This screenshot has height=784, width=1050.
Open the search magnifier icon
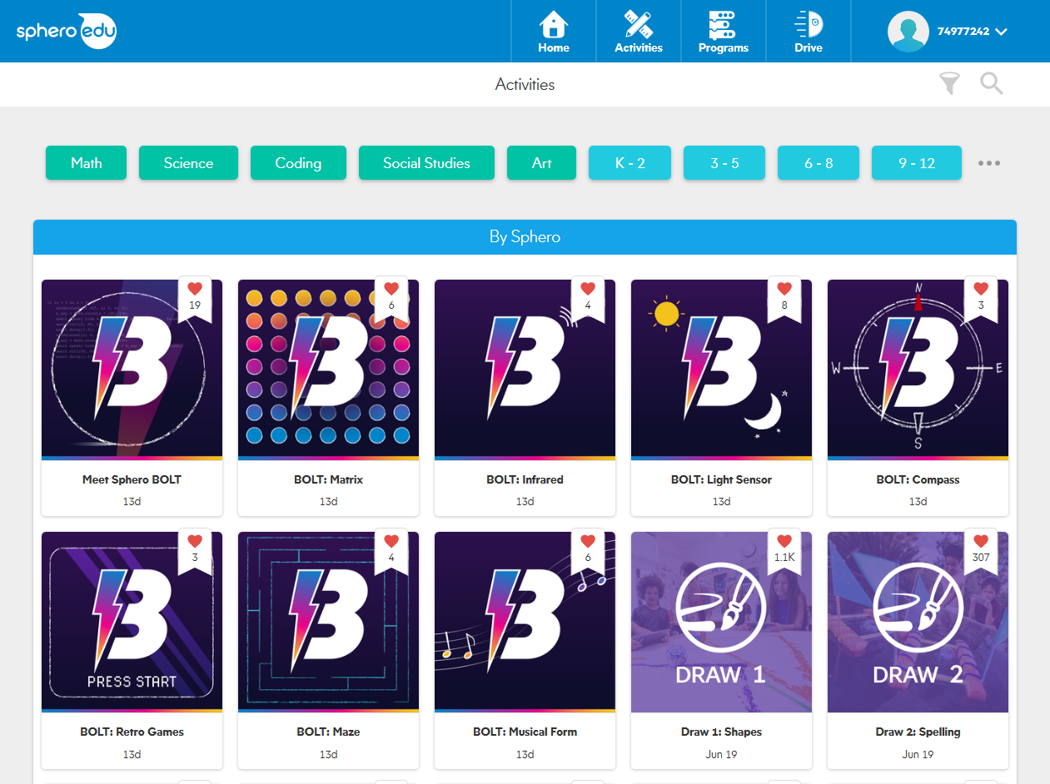(x=991, y=83)
